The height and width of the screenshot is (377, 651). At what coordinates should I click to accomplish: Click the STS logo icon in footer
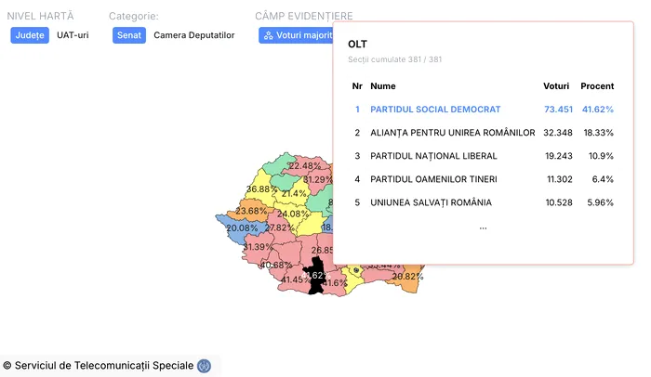coord(204,366)
